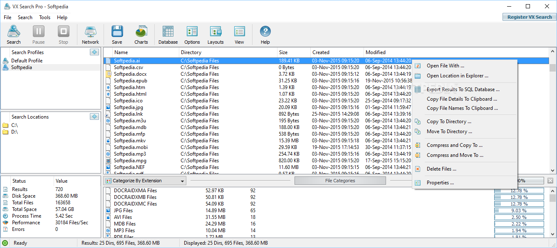The image size is (557, 248).
Task: Open the Search menu
Action: 25,17
